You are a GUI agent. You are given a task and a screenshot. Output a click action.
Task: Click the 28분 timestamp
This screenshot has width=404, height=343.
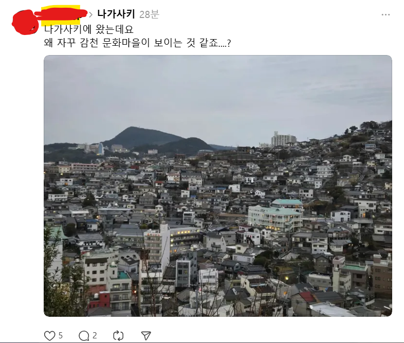pos(149,14)
